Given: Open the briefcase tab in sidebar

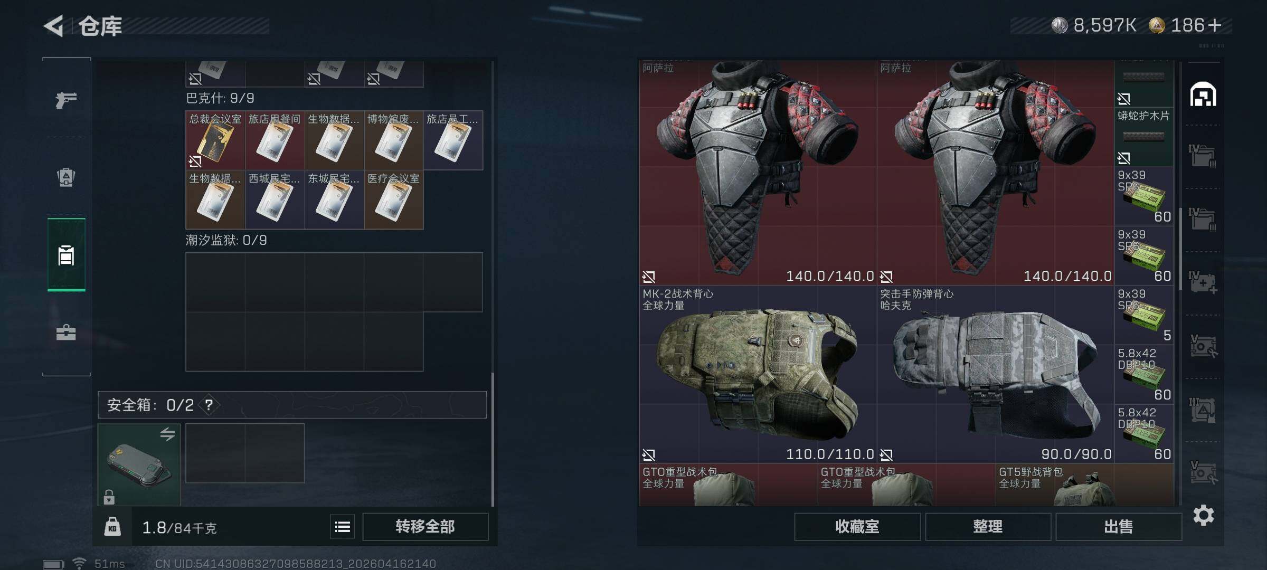Looking at the screenshot, I should [66, 332].
